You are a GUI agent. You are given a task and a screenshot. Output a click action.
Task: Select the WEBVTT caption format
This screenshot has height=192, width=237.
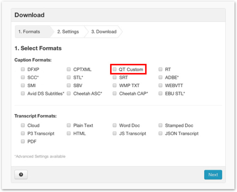click(160, 85)
